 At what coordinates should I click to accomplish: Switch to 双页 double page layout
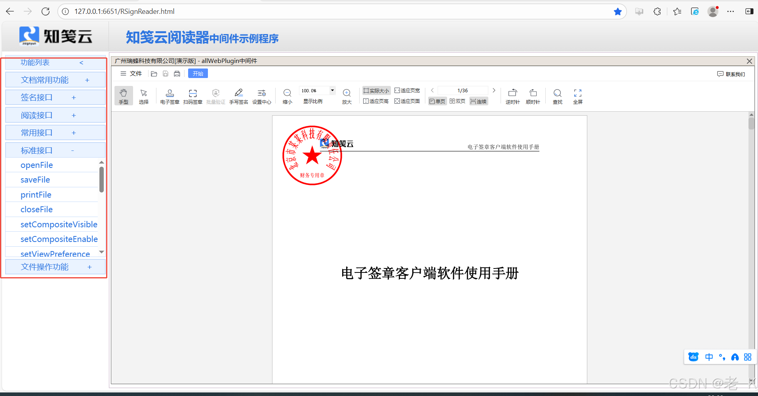(457, 101)
